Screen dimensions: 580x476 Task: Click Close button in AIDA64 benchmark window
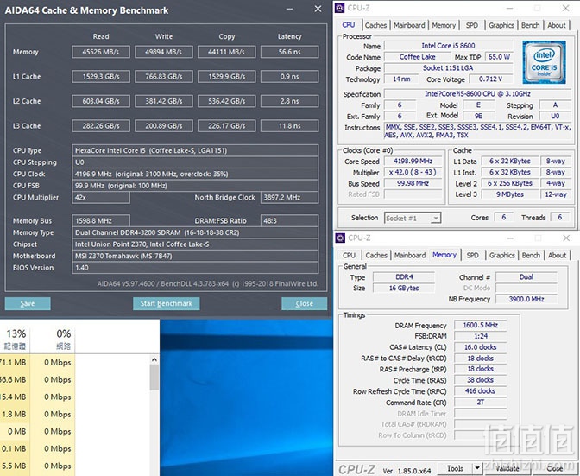pyautogui.click(x=305, y=303)
